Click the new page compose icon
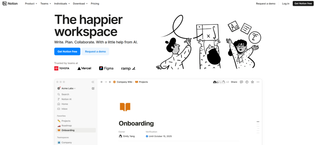Viewport: 315px width, 145px height. click(x=93, y=88)
